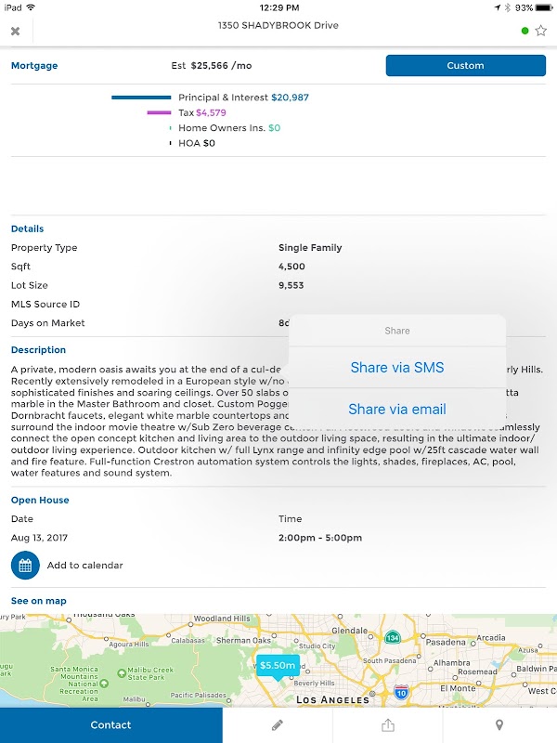Select Share via email

point(397,410)
